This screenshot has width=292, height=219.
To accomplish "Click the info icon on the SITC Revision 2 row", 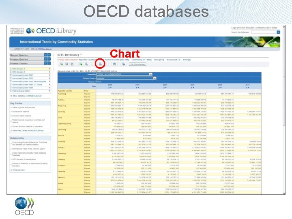I will (x=49, y=72).
